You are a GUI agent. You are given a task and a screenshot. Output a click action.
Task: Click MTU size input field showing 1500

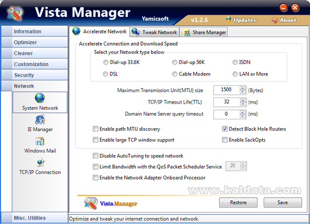(x=226, y=90)
